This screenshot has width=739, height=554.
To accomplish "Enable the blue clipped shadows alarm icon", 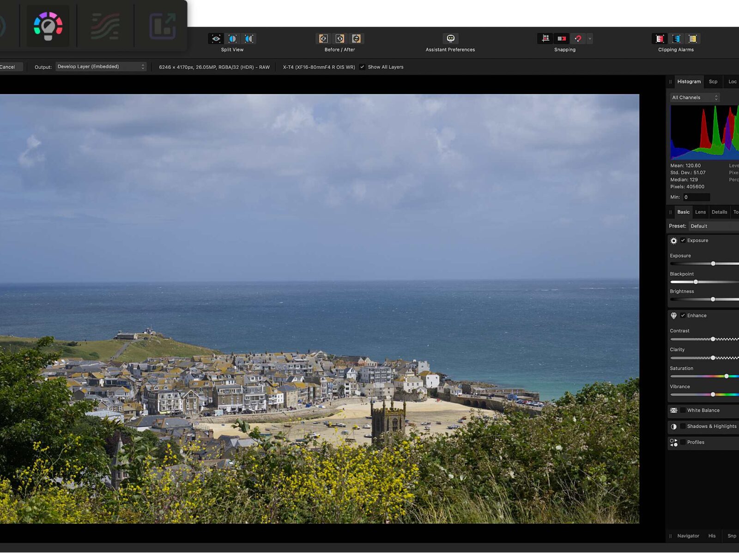I will pos(676,39).
